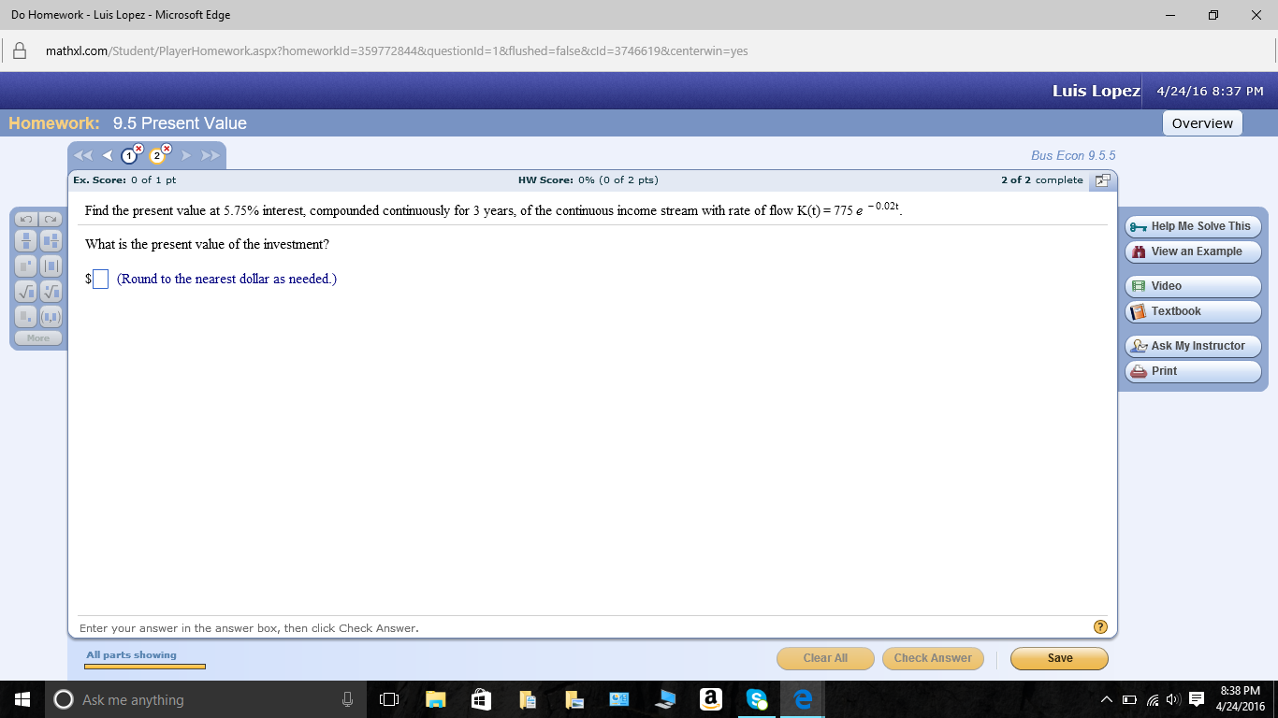Image resolution: width=1278 pixels, height=718 pixels.
Task: Open View an Example
Action: point(1193,251)
